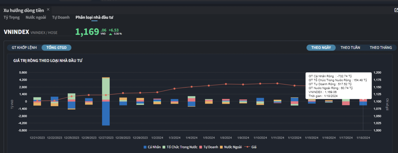398x153 pixels.
Task: Close the Xu hướng dòng tiền panel
Action: pos(48,9)
